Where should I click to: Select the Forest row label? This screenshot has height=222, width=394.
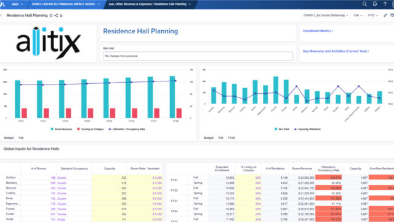11,208
